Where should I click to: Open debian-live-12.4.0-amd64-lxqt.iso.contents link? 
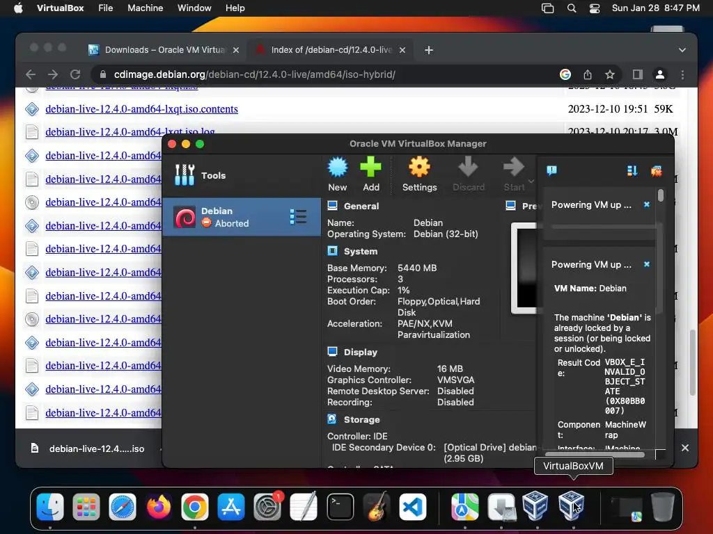coord(141,109)
